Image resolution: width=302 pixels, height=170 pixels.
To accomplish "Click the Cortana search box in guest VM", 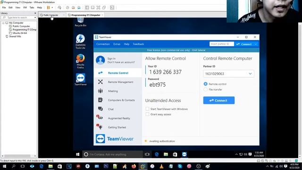I will pos(113,154).
